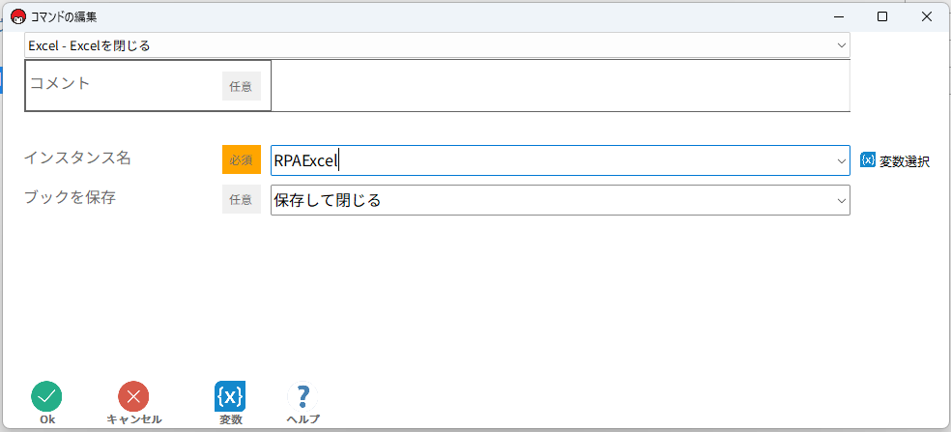This screenshot has width=951, height=432.
Task: Expand the インスタンス名 dropdown arrow
Action: [841, 160]
